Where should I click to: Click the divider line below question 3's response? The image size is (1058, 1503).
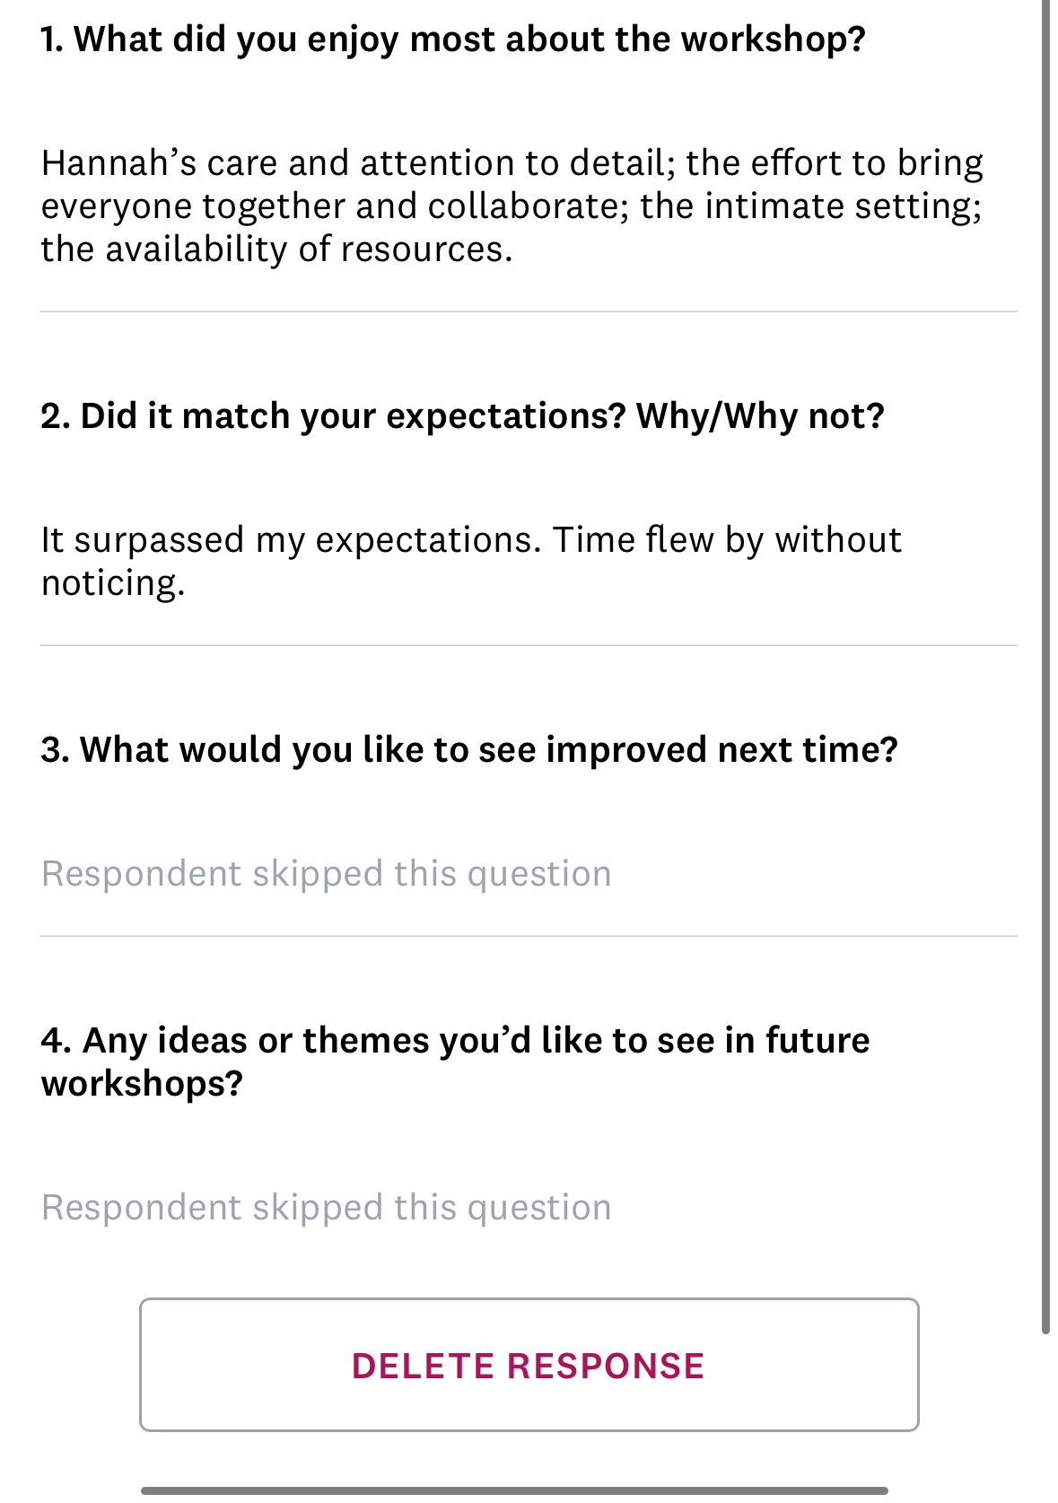click(529, 937)
